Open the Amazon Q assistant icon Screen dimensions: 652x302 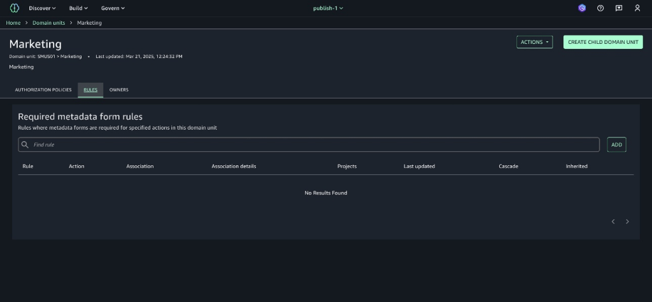pos(581,8)
